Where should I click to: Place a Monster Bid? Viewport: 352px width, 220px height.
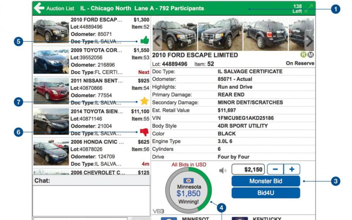pyautogui.click(x=266, y=181)
